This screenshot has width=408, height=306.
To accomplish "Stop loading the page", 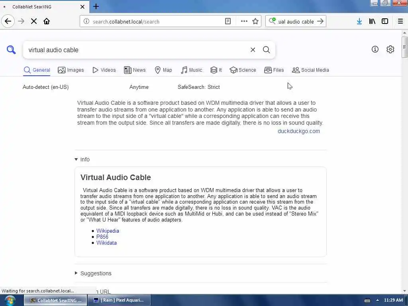I will pos(34,22).
